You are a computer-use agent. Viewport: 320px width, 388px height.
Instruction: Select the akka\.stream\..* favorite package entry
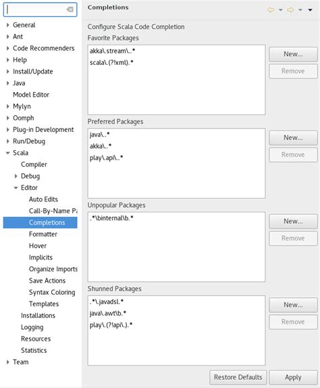pyautogui.click(x=112, y=51)
